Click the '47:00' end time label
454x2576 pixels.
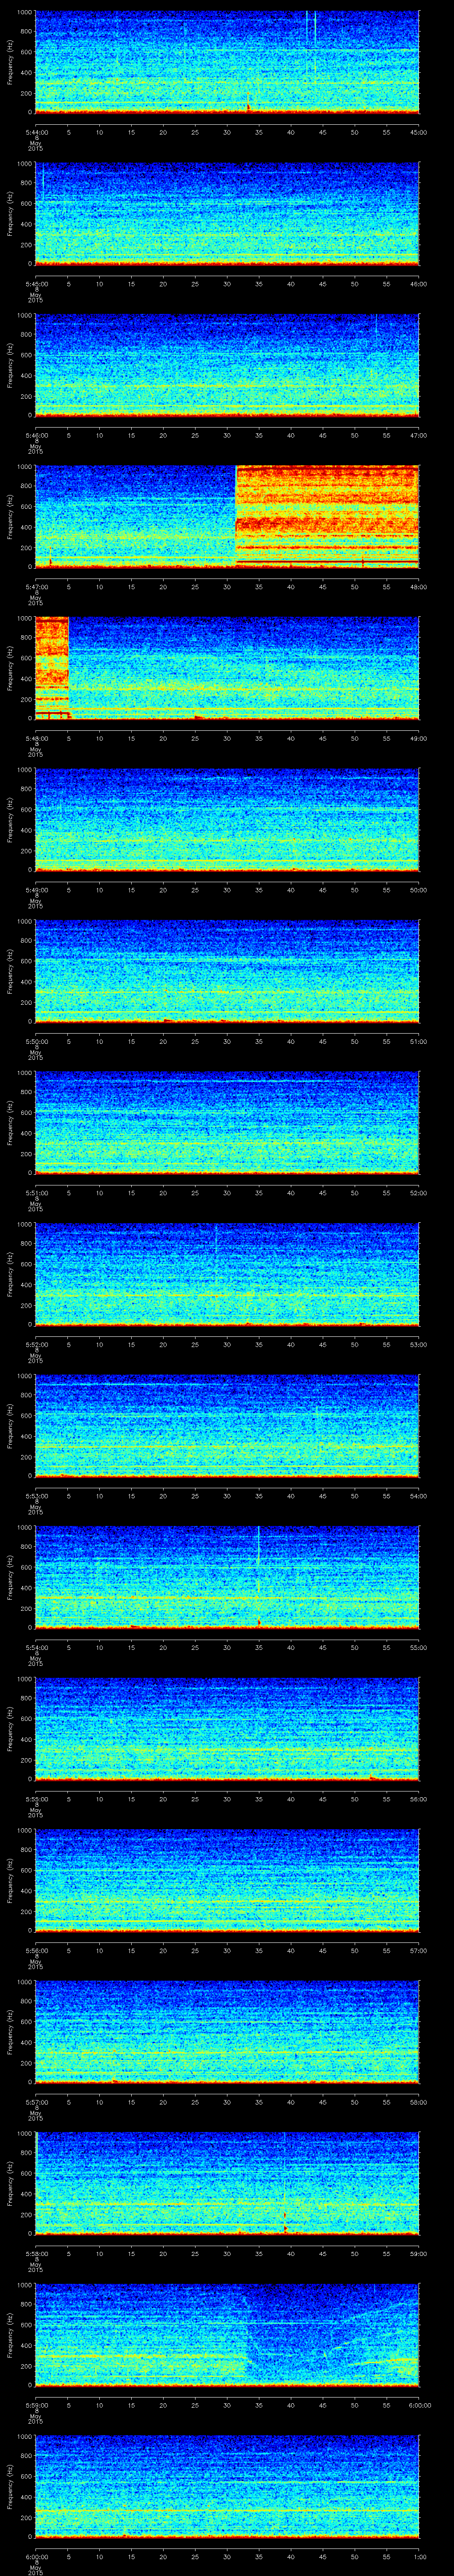419,435
